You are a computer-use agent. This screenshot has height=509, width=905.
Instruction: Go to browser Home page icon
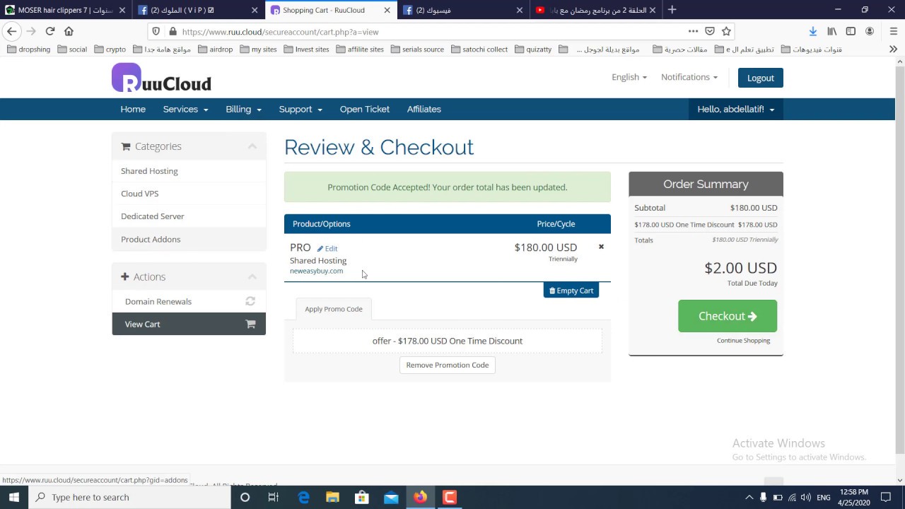[x=69, y=31]
